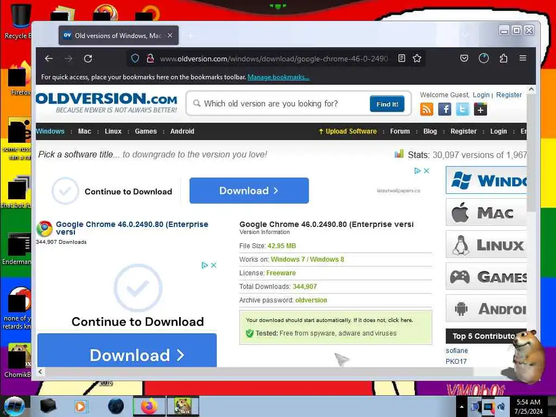The image size is (556, 417).
Task: Open Firefox account profile icon
Action: (x=484, y=58)
